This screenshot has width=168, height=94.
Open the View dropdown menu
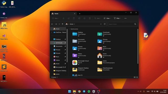[x=107, y=18]
